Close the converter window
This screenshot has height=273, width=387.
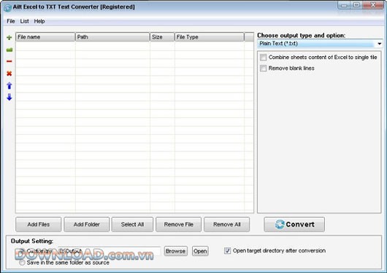click(x=373, y=5)
